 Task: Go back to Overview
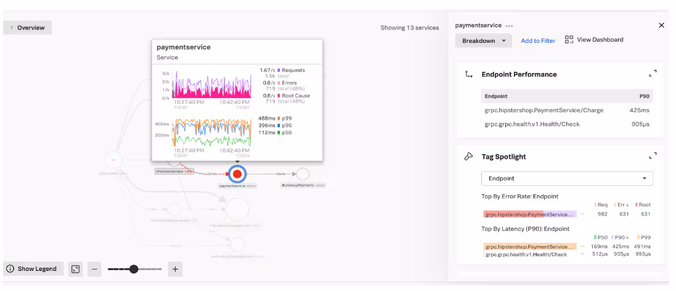[x=28, y=28]
